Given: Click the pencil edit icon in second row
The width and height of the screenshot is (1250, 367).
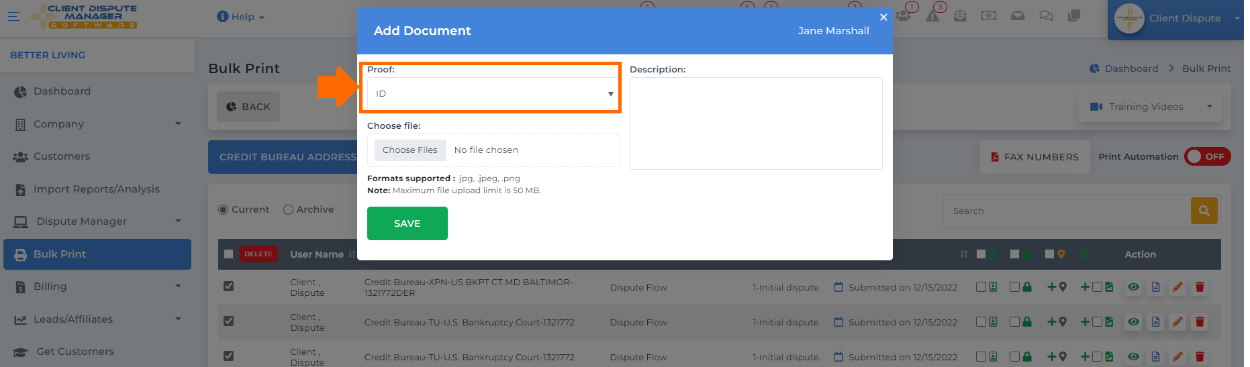Looking at the screenshot, I should (x=1177, y=322).
